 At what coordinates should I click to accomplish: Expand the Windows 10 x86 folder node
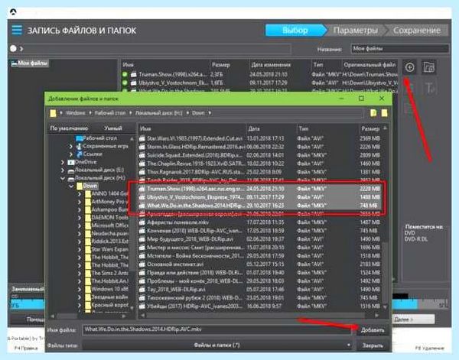click(x=80, y=289)
